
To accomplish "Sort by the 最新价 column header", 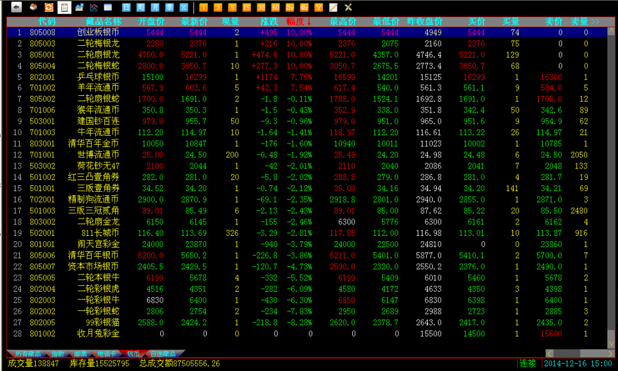I will click(x=194, y=21).
